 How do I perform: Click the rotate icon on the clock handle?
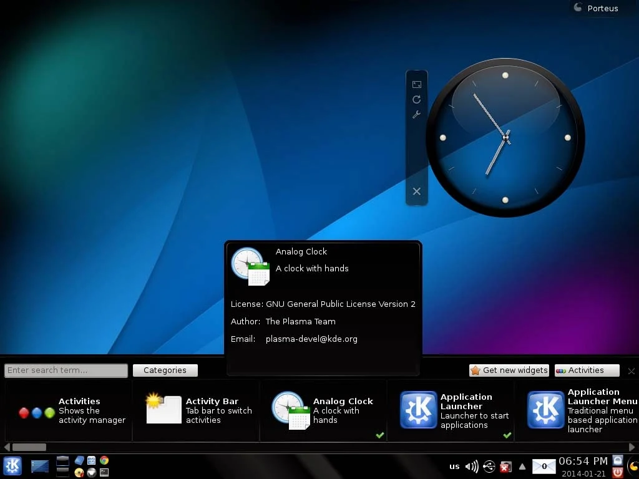(416, 99)
